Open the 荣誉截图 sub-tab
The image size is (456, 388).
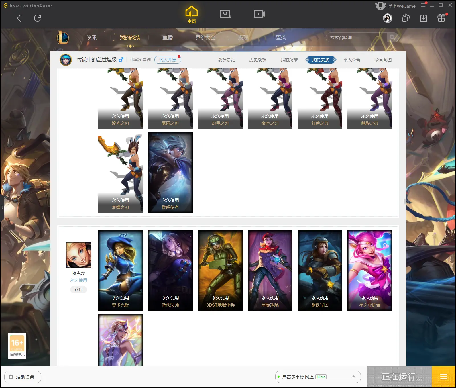point(383,60)
